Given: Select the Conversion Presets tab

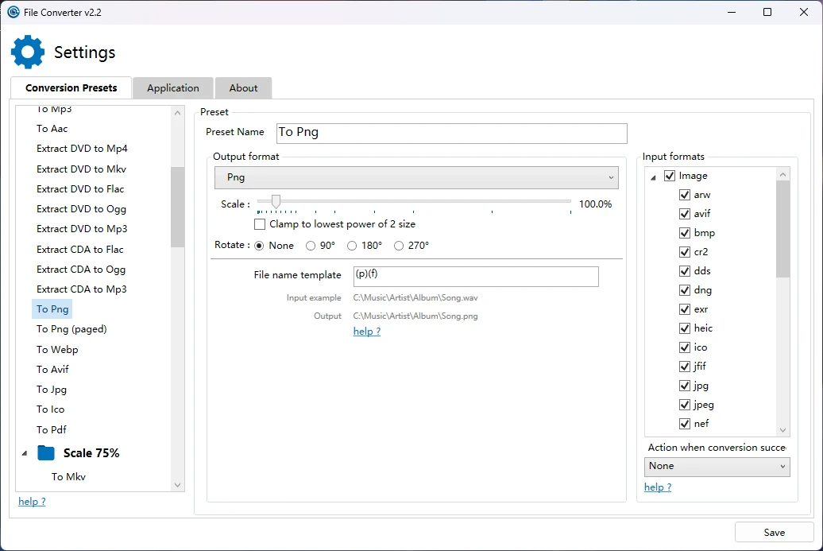Looking at the screenshot, I should click(71, 87).
